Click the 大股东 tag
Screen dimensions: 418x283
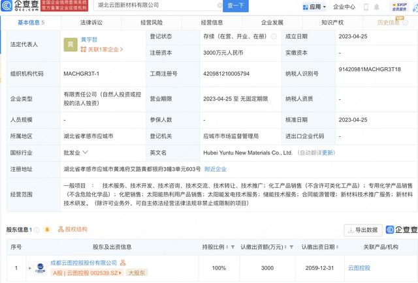click(137, 273)
